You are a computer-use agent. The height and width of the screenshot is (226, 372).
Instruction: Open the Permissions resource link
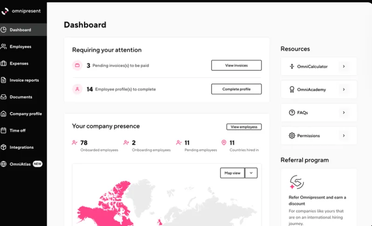click(x=318, y=136)
